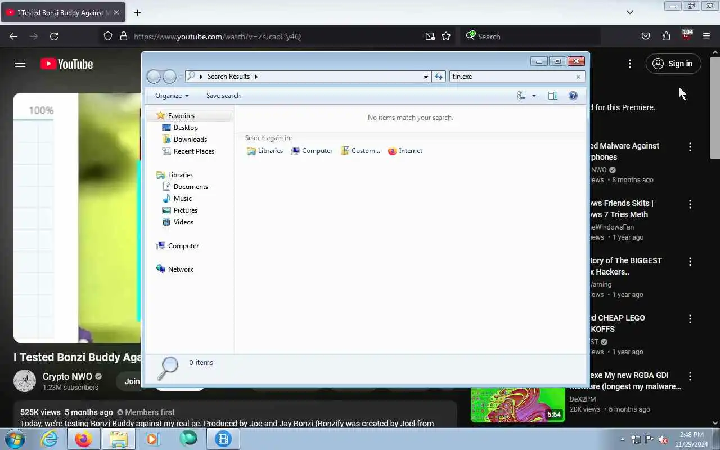Open options for BIGGEST Hackers video
The height and width of the screenshot is (450, 720).
[x=690, y=262]
